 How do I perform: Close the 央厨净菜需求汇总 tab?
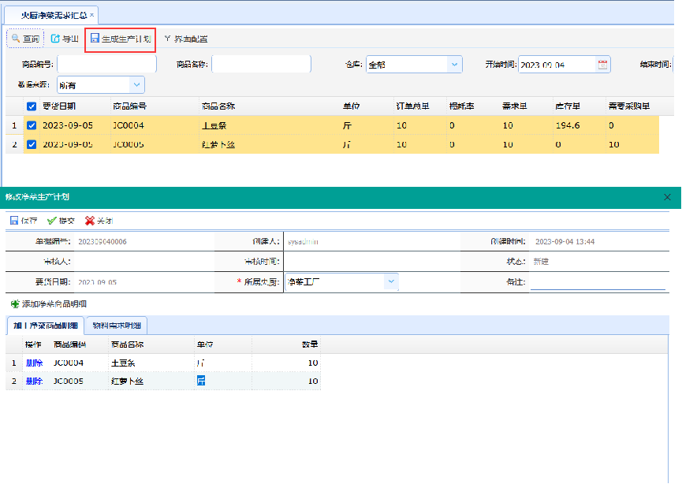click(91, 15)
